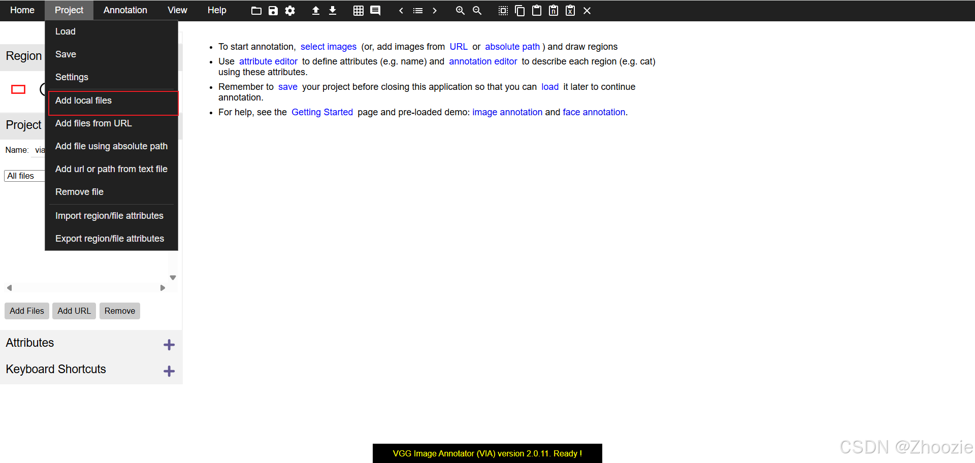Click the Keyboard Shortcuts panel heading

tap(56, 369)
